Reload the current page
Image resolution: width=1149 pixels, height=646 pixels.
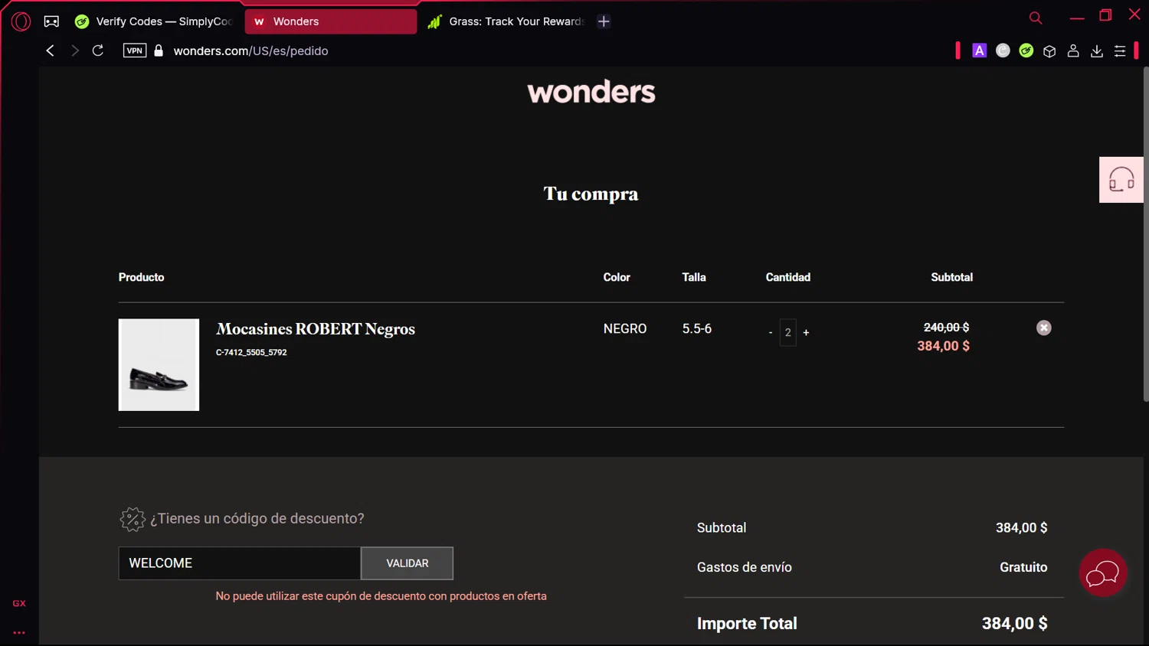click(98, 51)
